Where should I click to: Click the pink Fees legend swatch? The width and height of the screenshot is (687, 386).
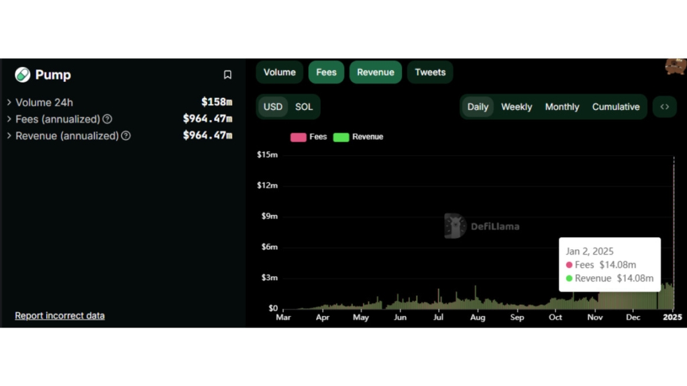click(x=299, y=137)
